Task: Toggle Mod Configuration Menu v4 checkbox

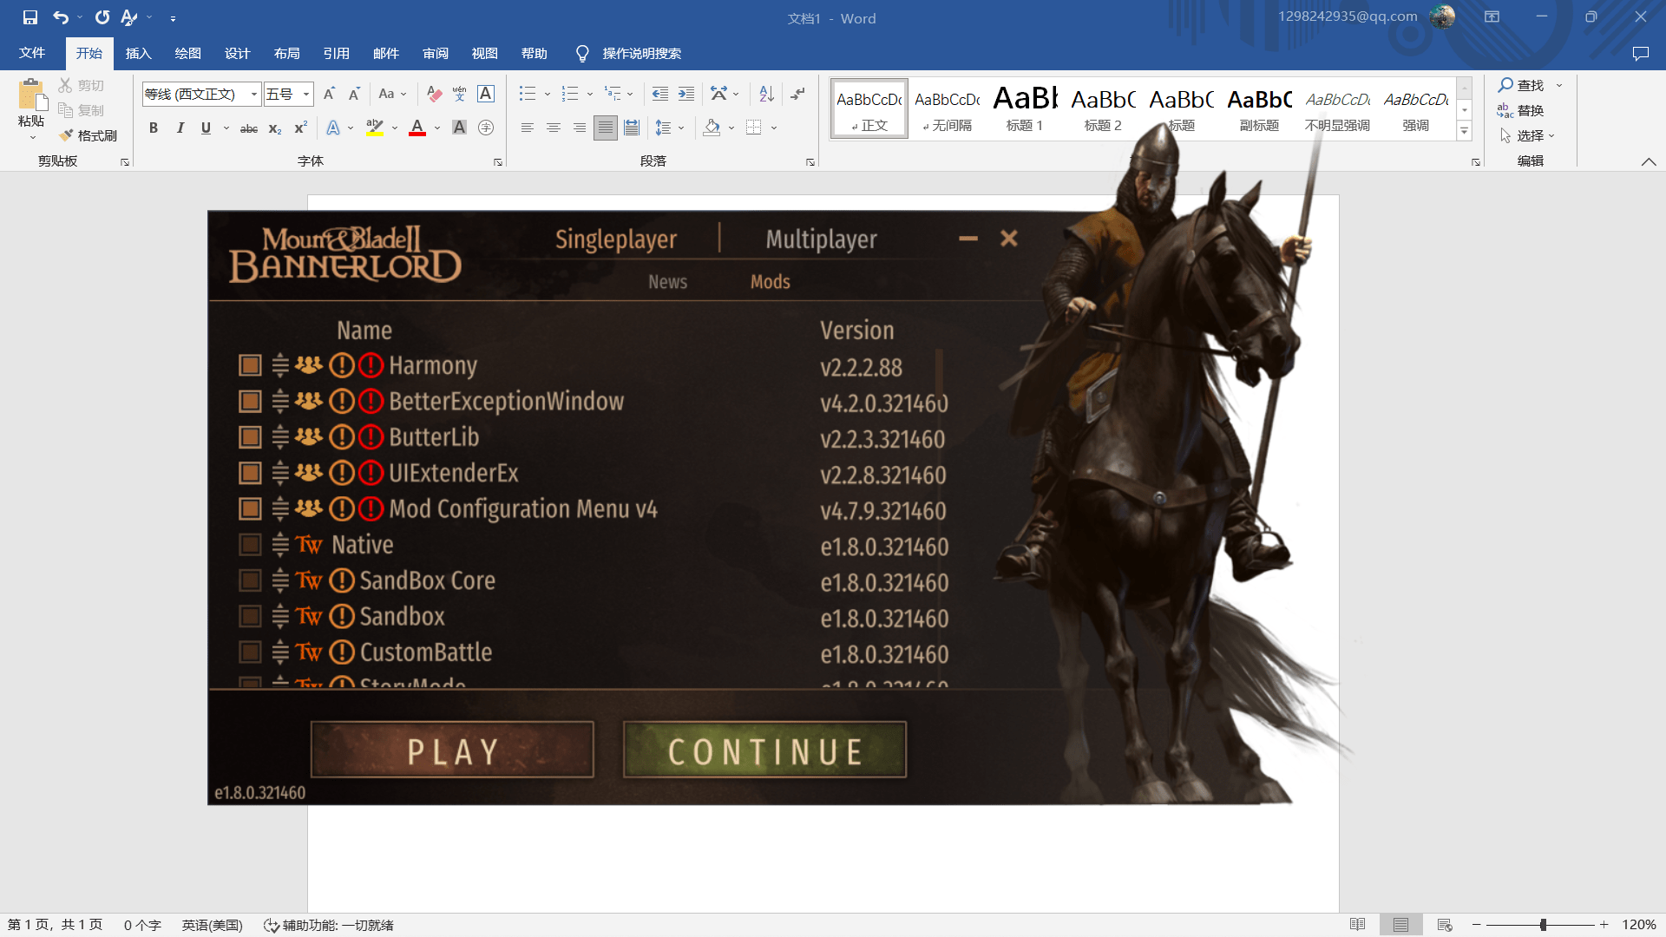Action: [250, 508]
